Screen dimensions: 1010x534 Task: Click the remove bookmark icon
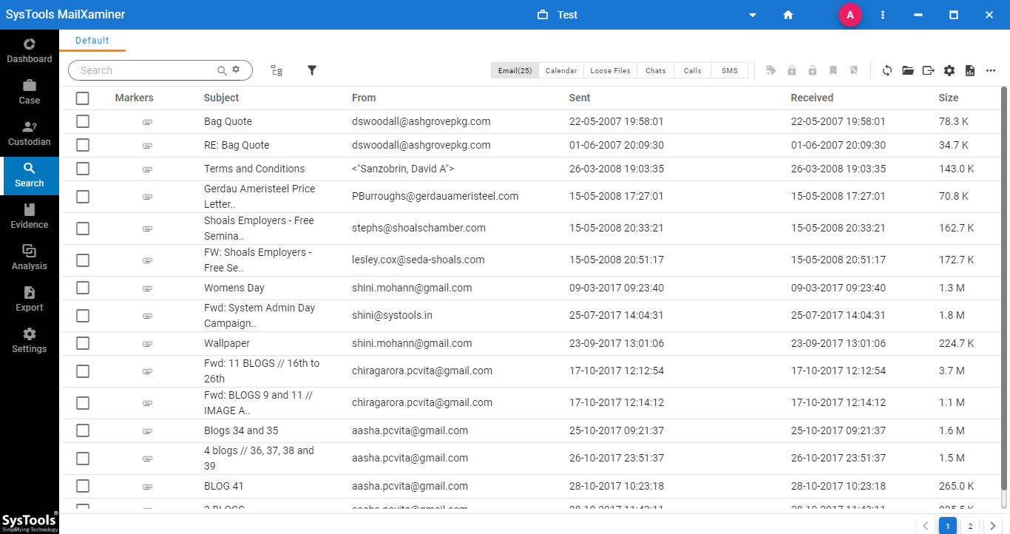[x=854, y=70]
